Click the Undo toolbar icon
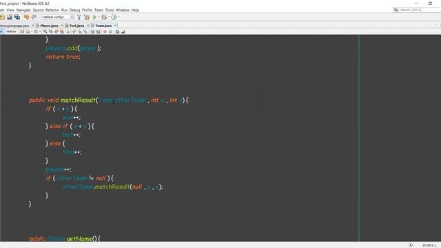This screenshot has height=248, width=441. tap(26, 17)
